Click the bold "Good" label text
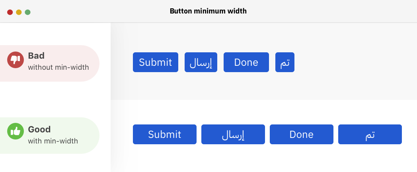The image size is (417, 172). pos(39,129)
